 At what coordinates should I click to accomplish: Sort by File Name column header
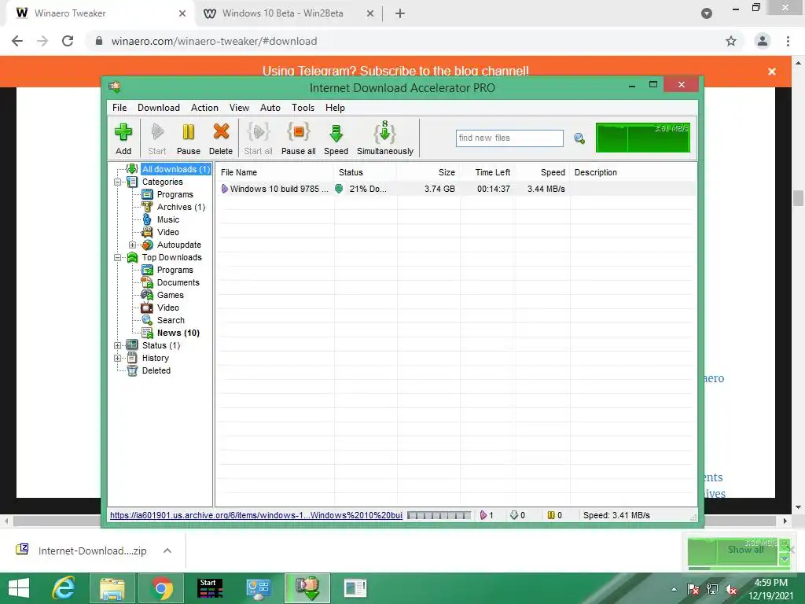pyautogui.click(x=275, y=172)
